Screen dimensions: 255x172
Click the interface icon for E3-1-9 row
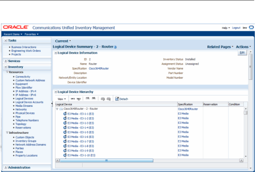65,150
